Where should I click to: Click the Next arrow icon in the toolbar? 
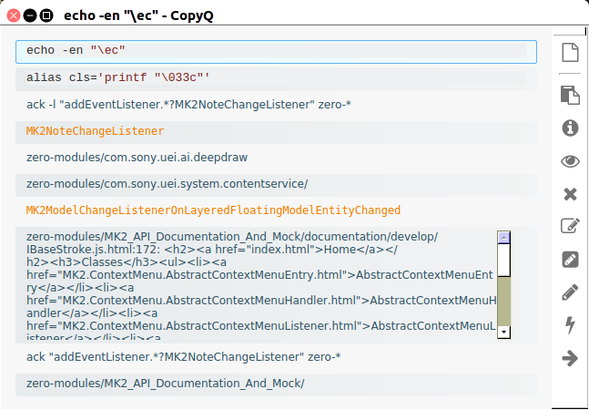571,358
